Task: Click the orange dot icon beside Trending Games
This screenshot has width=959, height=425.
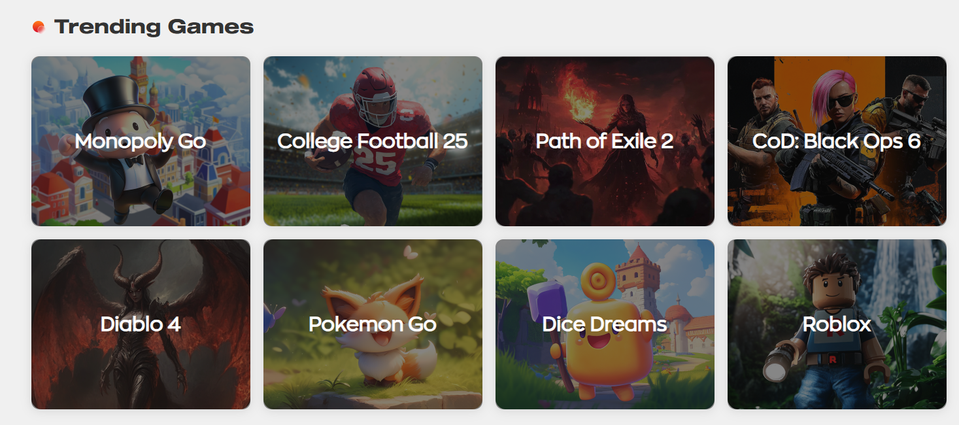Action: [x=39, y=27]
